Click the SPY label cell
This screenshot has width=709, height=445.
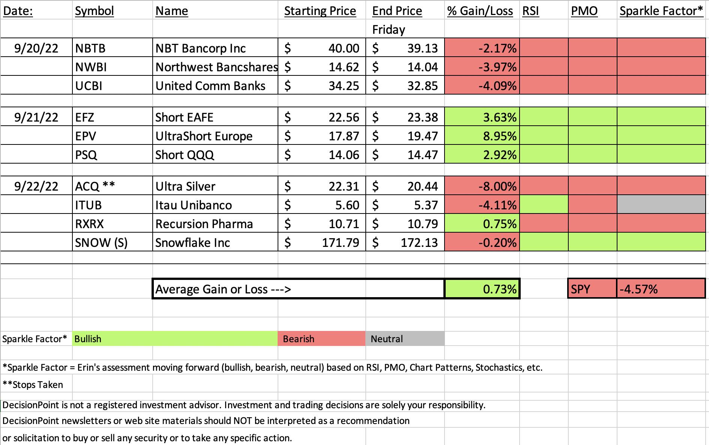click(x=592, y=289)
